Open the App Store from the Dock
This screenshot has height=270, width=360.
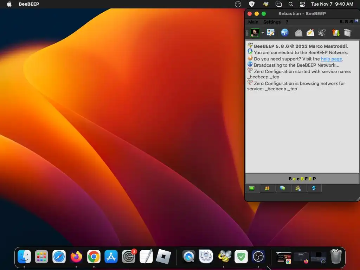click(111, 256)
